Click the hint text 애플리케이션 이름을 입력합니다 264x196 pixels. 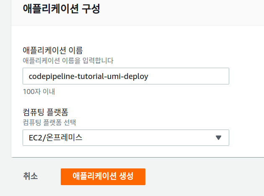click(68, 61)
